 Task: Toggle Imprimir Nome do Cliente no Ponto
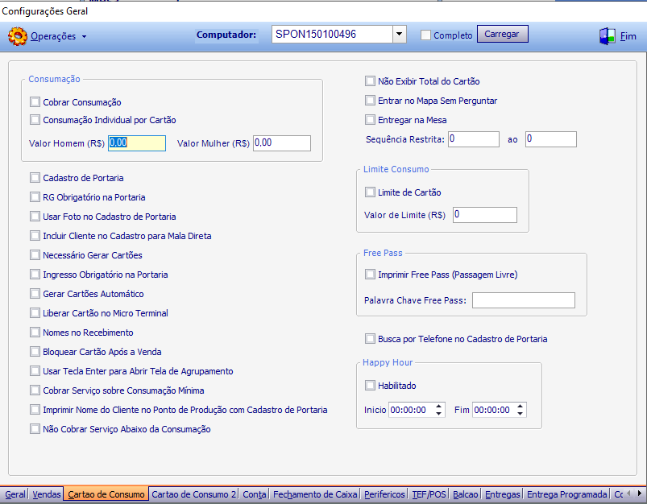click(35, 410)
